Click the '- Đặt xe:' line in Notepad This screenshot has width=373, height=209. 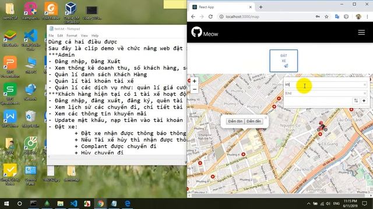63,127
